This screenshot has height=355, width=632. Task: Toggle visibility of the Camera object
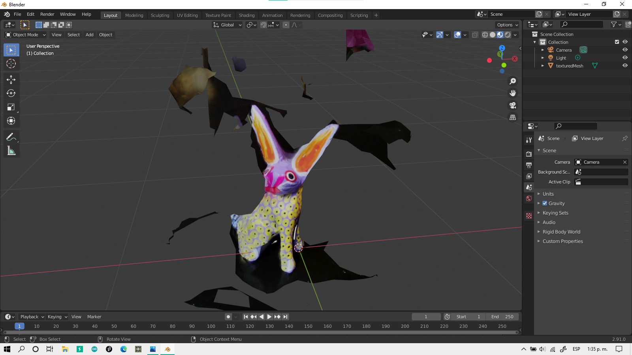point(625,50)
